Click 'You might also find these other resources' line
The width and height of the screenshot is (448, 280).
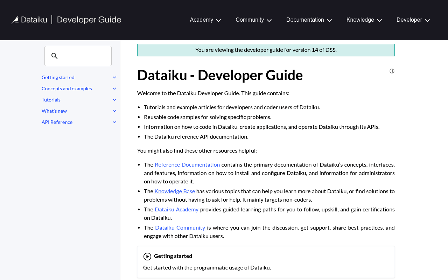197,150
